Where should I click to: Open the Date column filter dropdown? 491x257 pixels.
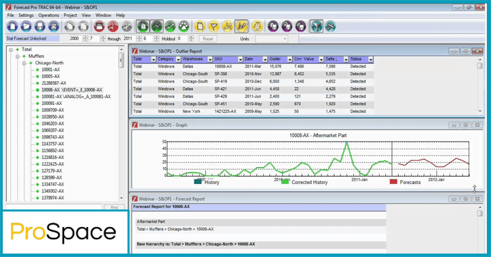point(265,59)
